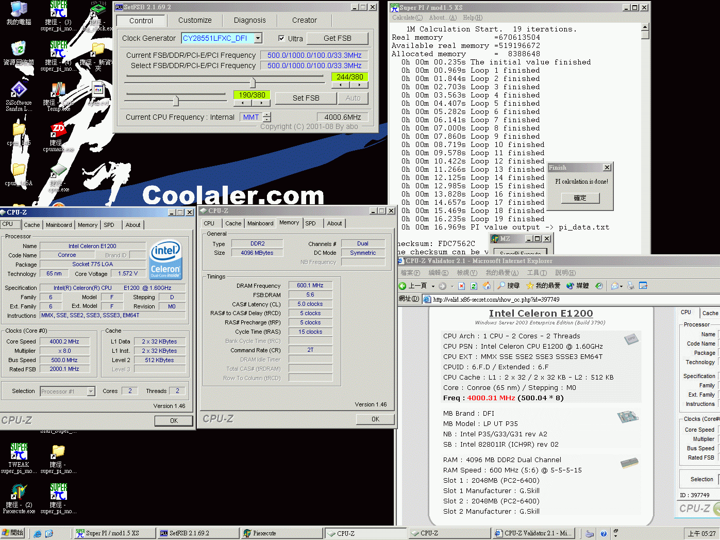Click Refresh icon in IE toolbar
This screenshot has height=540, width=720.
pos(474,285)
